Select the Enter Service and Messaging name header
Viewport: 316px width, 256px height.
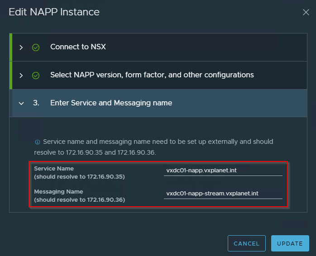111,103
